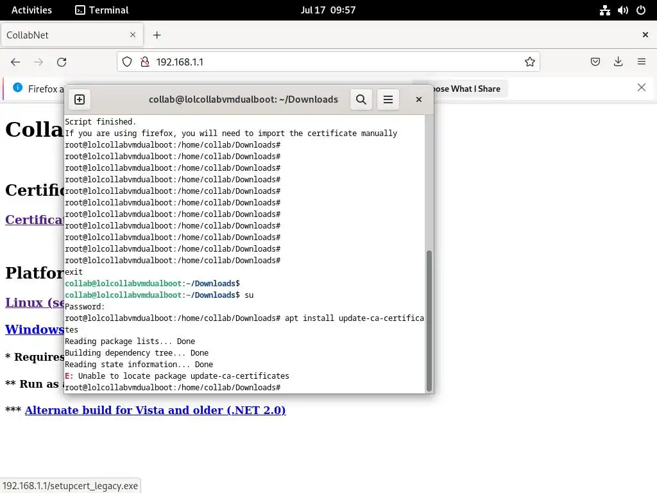
Task: Open the clock showing Jul 17 09:57
Action: click(328, 10)
